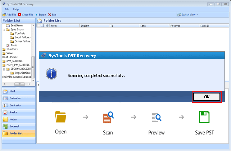Click the folder tree scroll right arrow
This screenshot has height=151, width=231.
coord(29,84)
